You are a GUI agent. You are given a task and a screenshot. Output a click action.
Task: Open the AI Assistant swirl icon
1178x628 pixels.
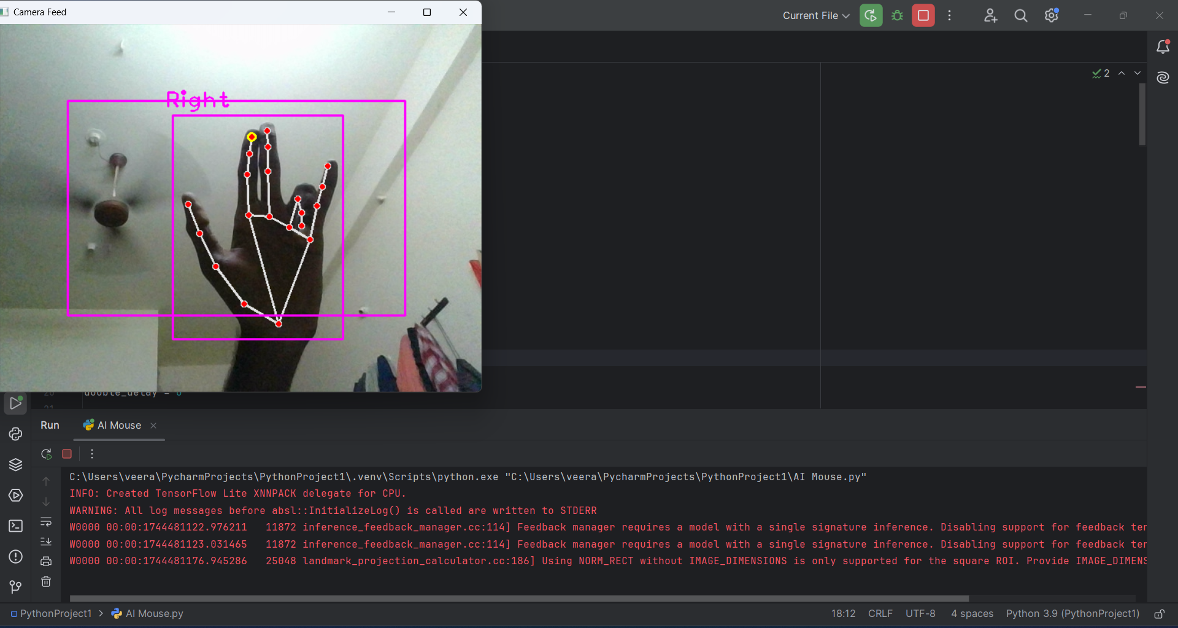1163,77
